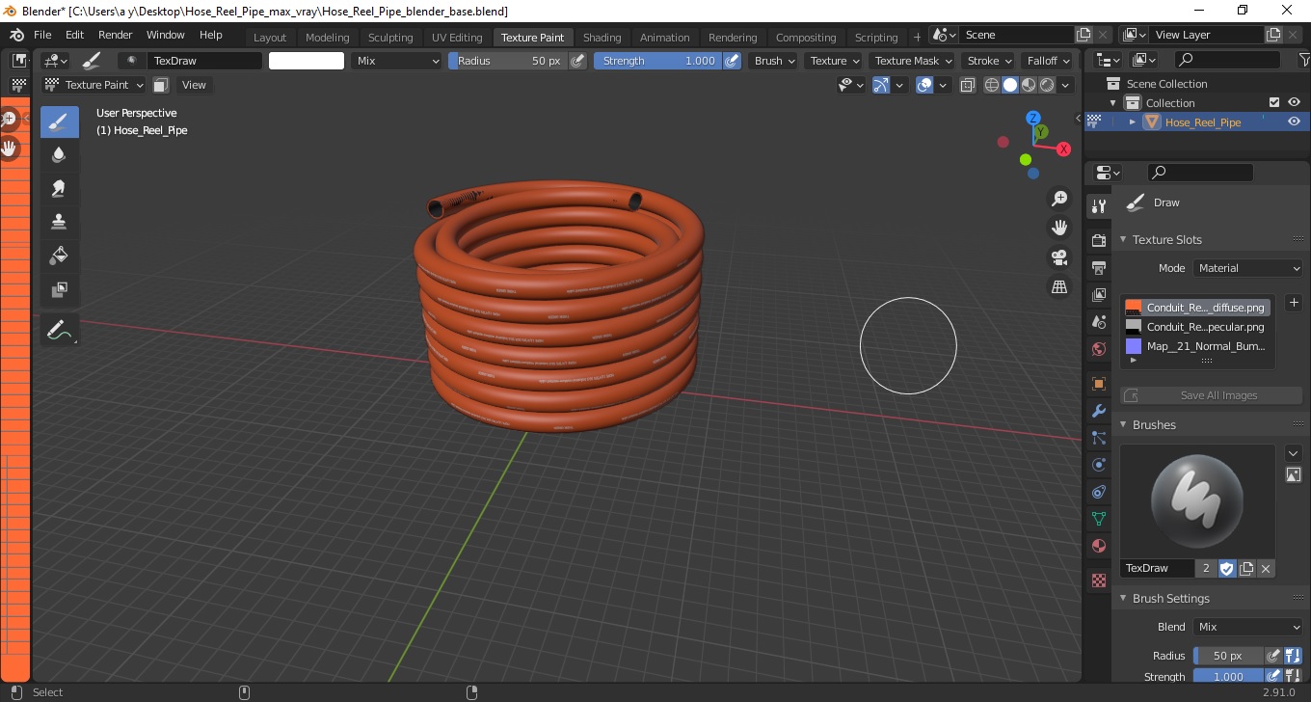
Task: Open the Brush header dropdown
Action: pyautogui.click(x=774, y=61)
